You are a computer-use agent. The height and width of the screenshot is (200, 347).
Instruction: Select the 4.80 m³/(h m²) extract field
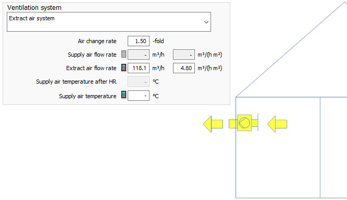[x=184, y=68]
